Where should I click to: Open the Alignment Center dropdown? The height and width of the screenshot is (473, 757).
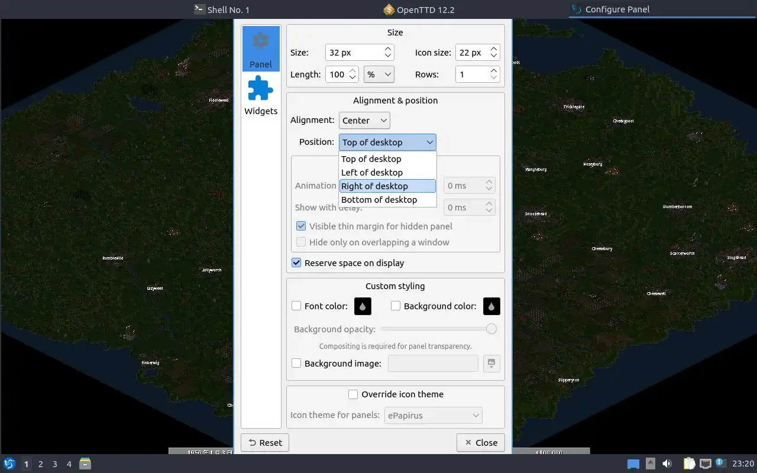pos(364,120)
